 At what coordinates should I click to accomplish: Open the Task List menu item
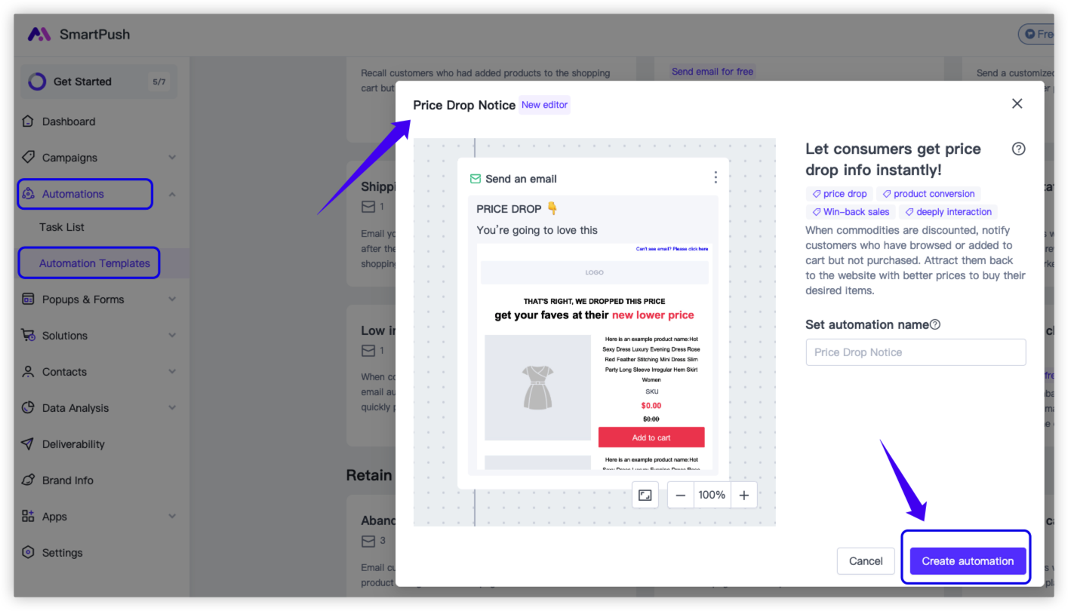[x=62, y=227]
